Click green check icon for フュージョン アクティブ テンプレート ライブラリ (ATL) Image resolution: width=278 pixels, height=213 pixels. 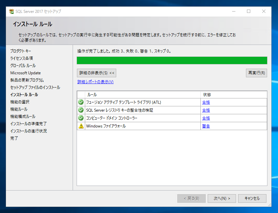81,102
